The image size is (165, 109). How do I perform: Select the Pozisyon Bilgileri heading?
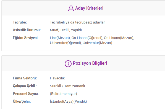click(x=90, y=63)
